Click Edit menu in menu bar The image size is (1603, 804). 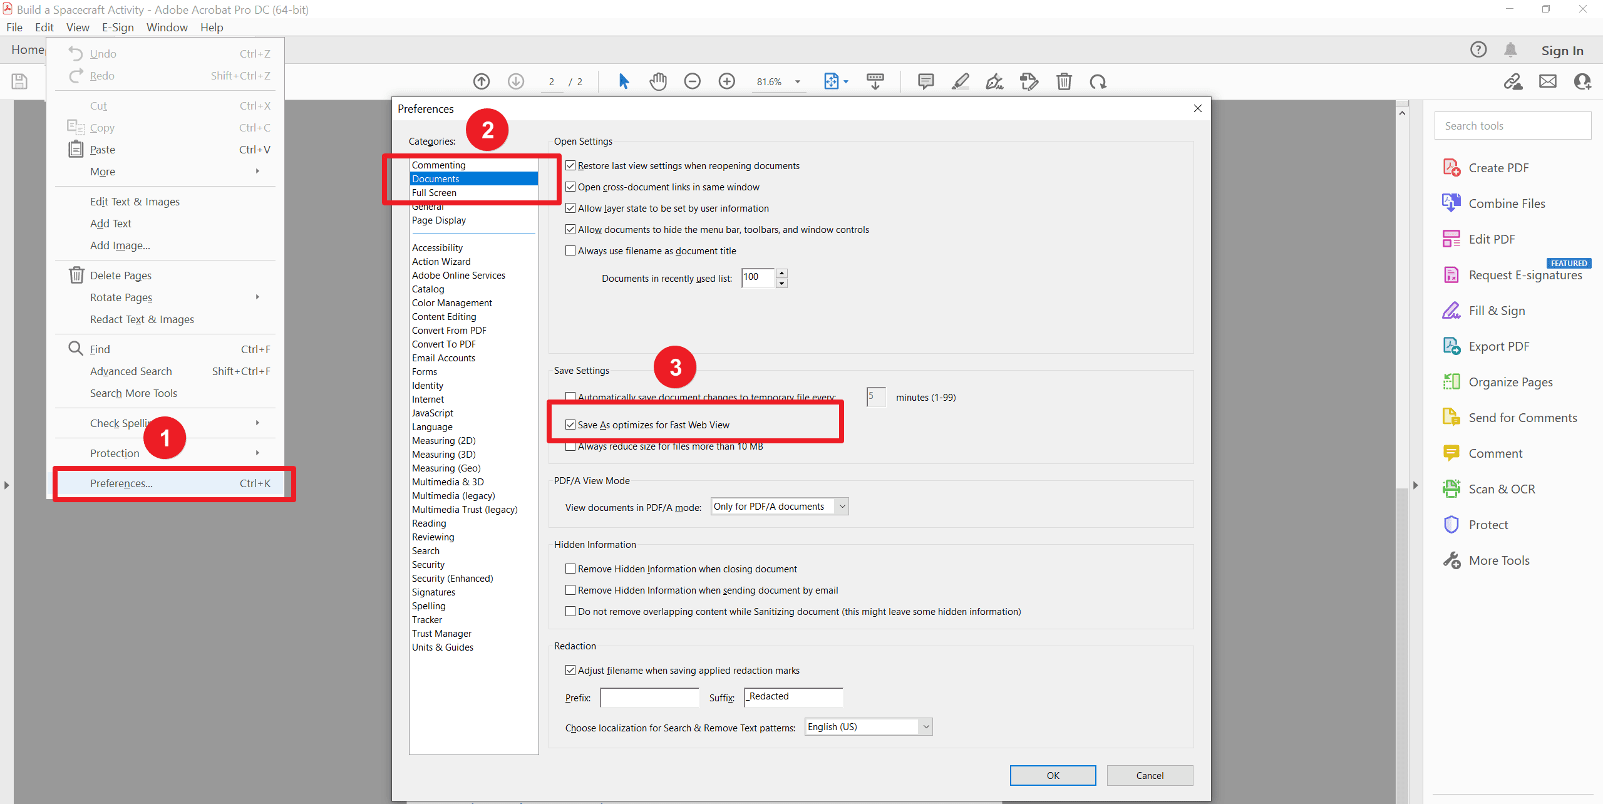(44, 26)
